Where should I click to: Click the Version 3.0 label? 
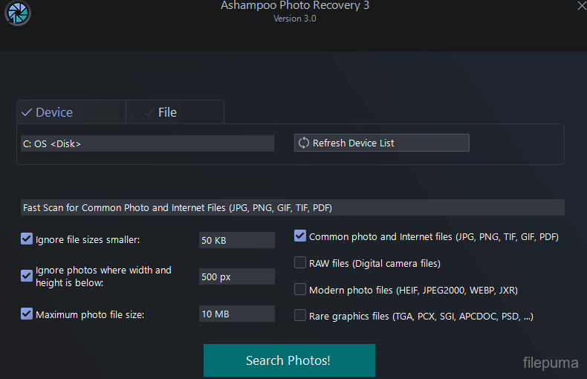click(294, 19)
